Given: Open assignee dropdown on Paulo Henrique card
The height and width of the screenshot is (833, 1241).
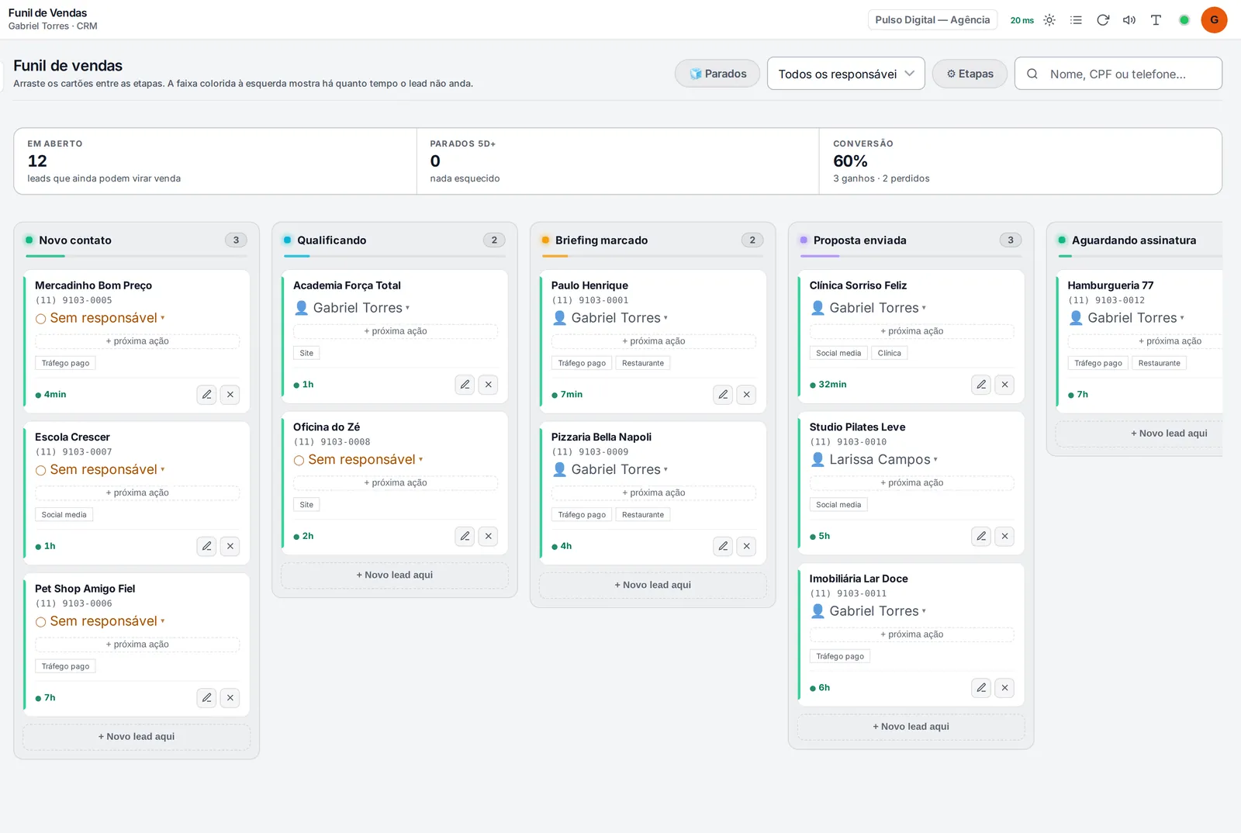Looking at the screenshot, I should [x=610, y=318].
